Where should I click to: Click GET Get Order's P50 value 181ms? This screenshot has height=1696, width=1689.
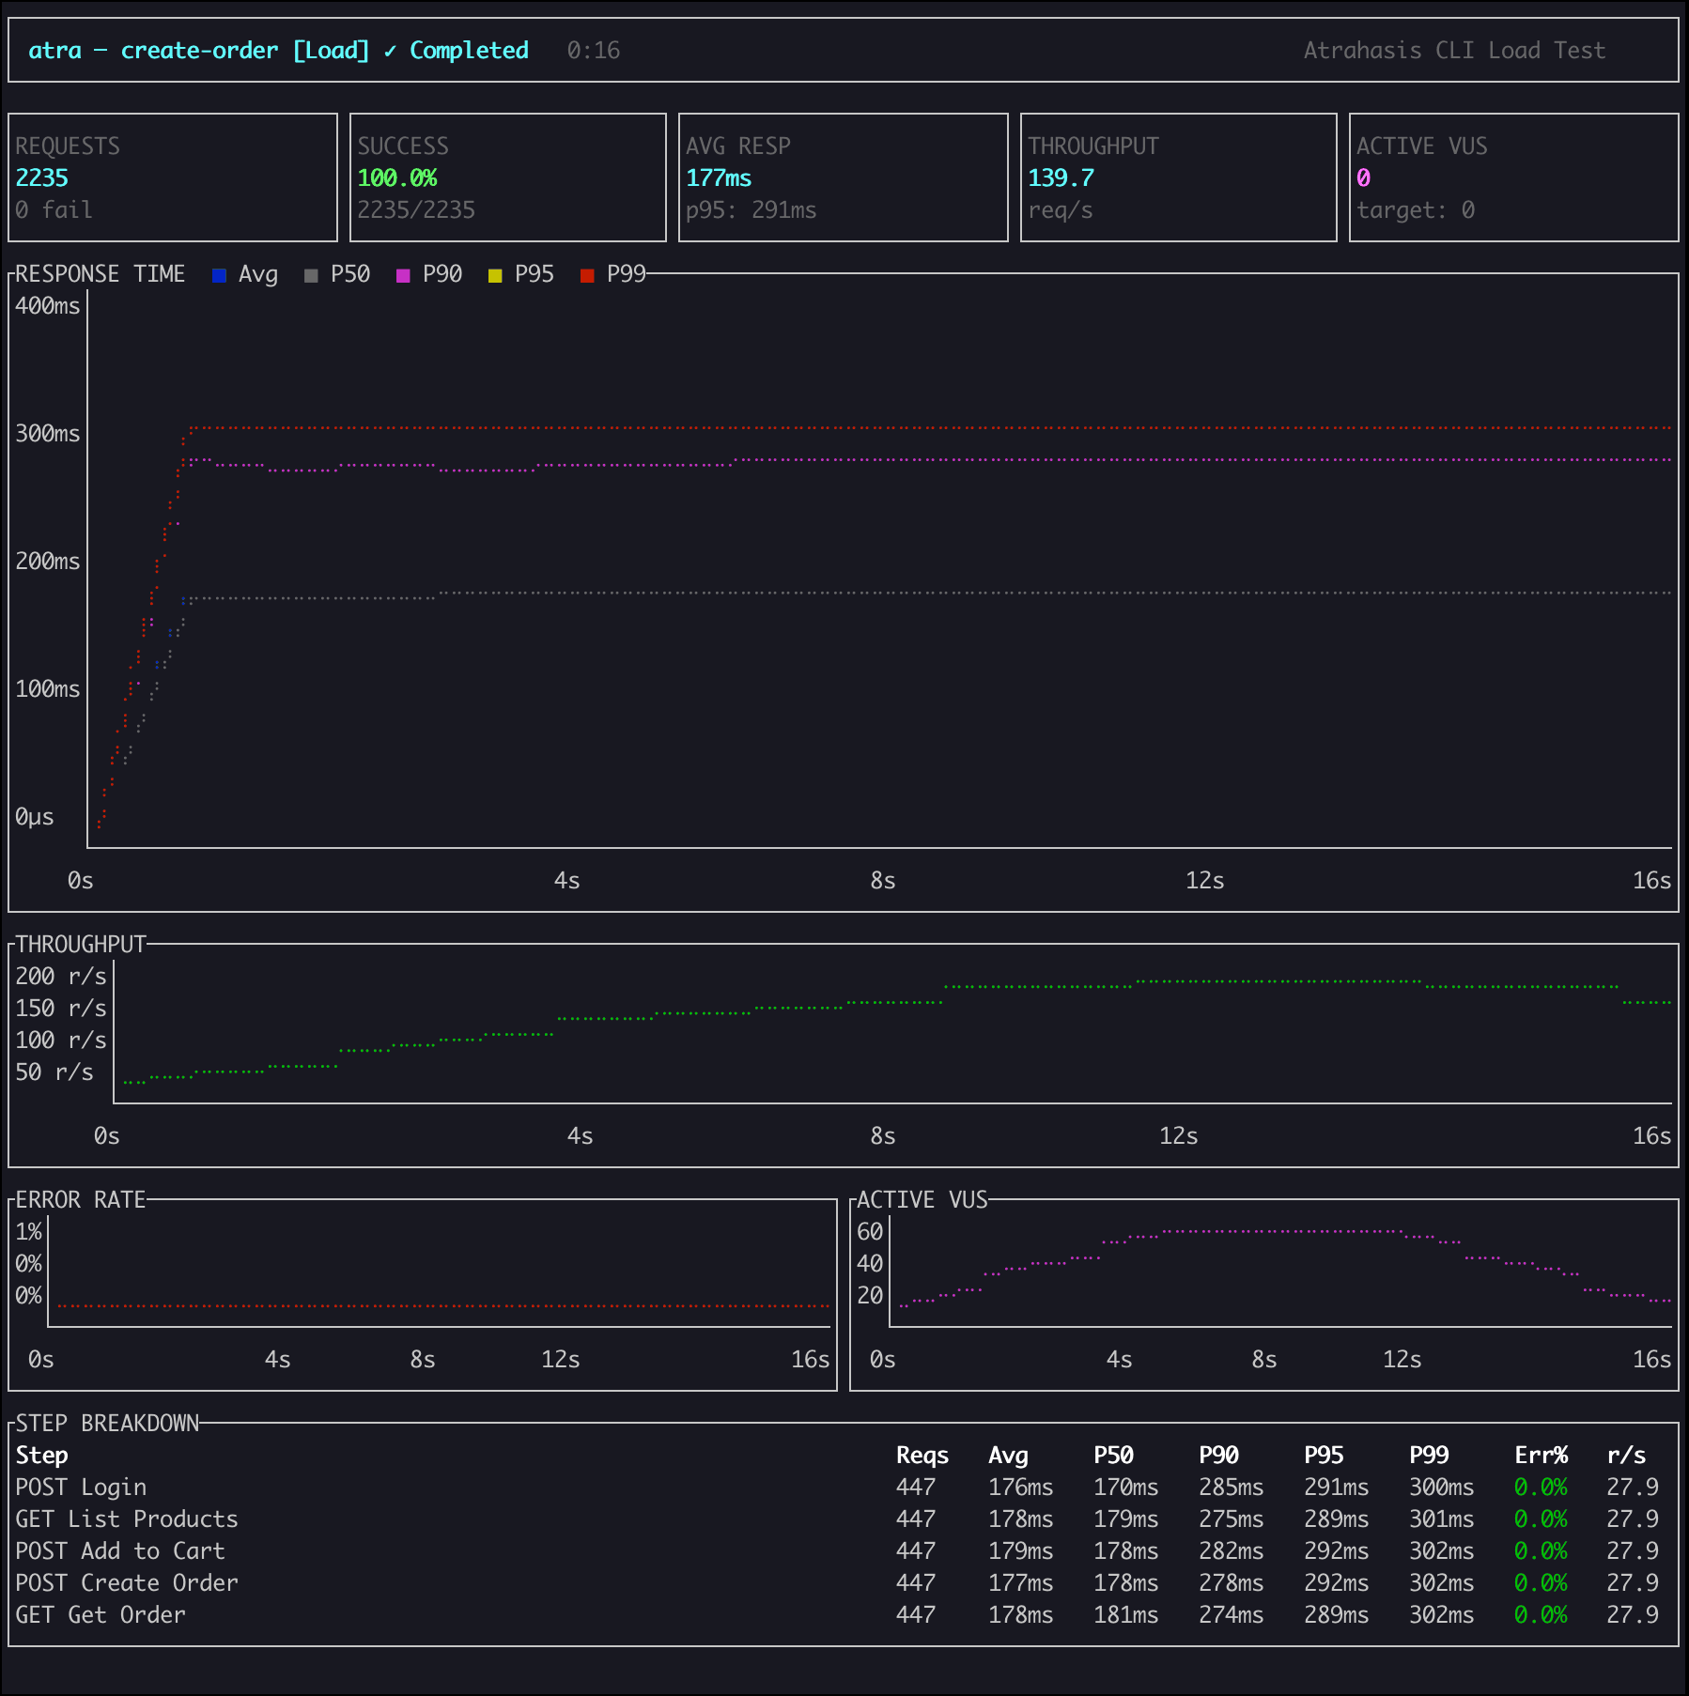click(x=1126, y=1615)
